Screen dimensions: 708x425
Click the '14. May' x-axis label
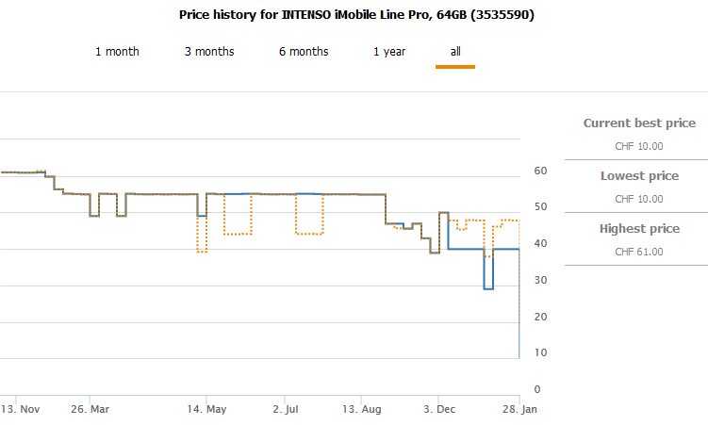tap(209, 410)
